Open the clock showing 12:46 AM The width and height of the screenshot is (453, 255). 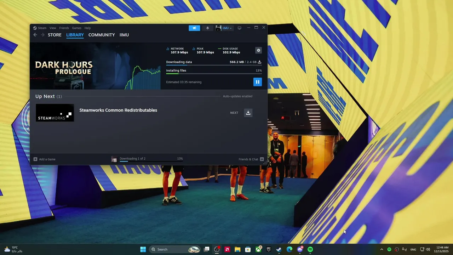coord(441,249)
